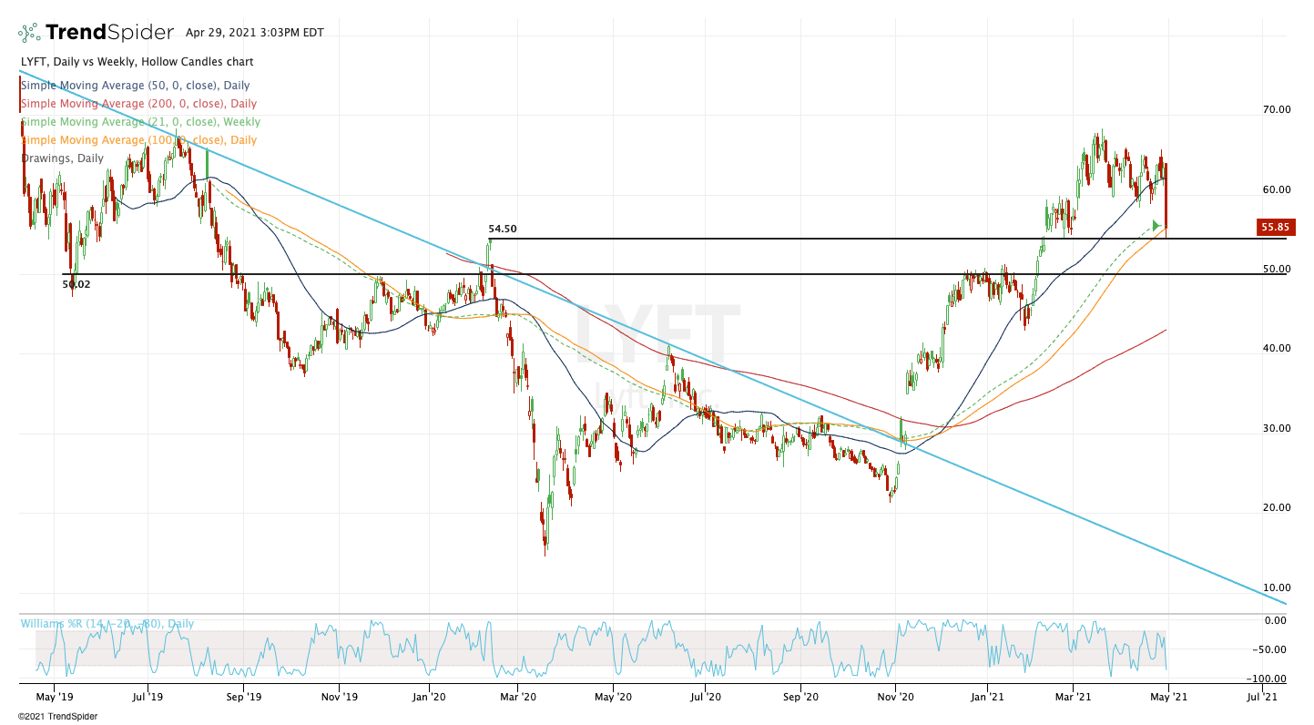The height and width of the screenshot is (725, 1314).
Task: Click the Sep '20 date axis label
Action: (x=800, y=699)
